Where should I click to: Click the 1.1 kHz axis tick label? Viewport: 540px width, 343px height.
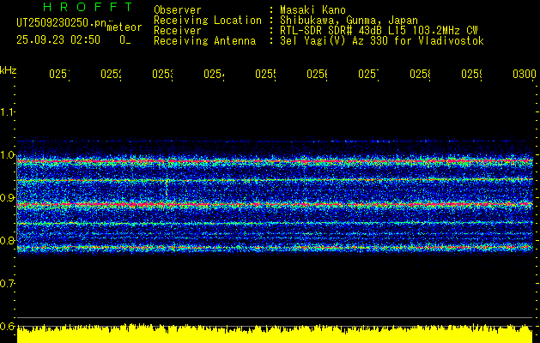click(x=8, y=111)
